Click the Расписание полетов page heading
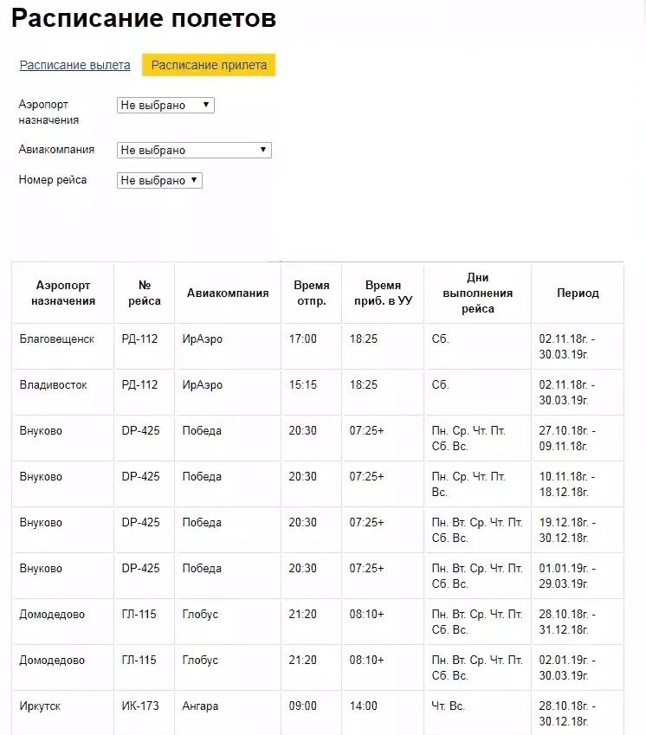Screen dimensions: 646x735 [144, 19]
